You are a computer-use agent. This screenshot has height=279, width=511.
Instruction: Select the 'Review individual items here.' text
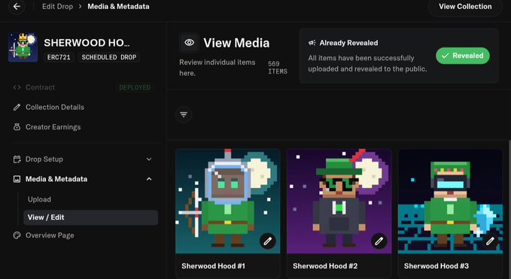pyautogui.click(x=217, y=68)
